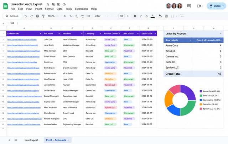Star the LinkedIn Leads Export document
228x144 pixels.
(x=48, y=4)
